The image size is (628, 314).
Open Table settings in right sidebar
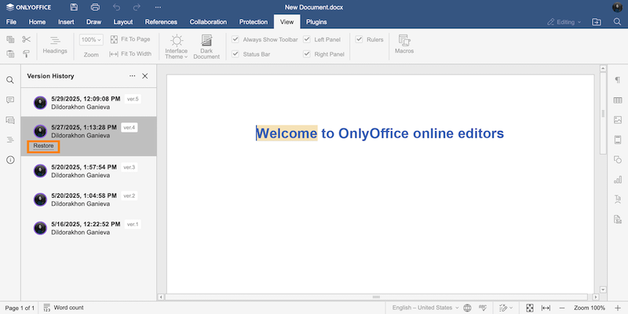coord(618,100)
